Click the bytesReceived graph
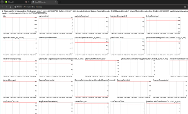This screenshot has height=114, width=188. tap(163, 25)
